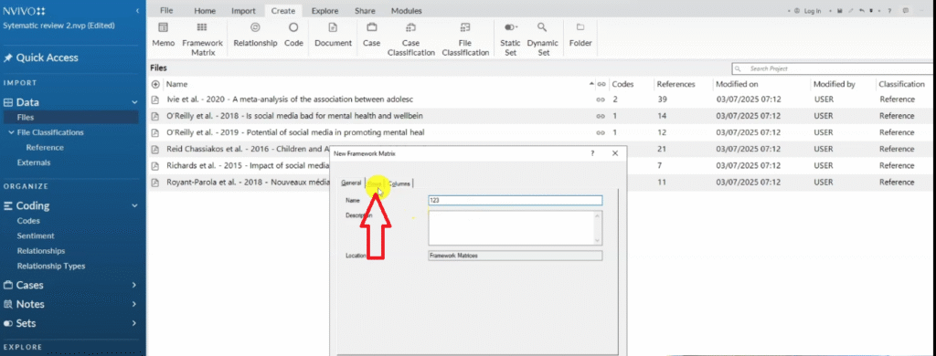Image resolution: width=936 pixels, height=356 pixels.
Task: Click the pencil edit icon in the title bar
Action: click(851, 11)
